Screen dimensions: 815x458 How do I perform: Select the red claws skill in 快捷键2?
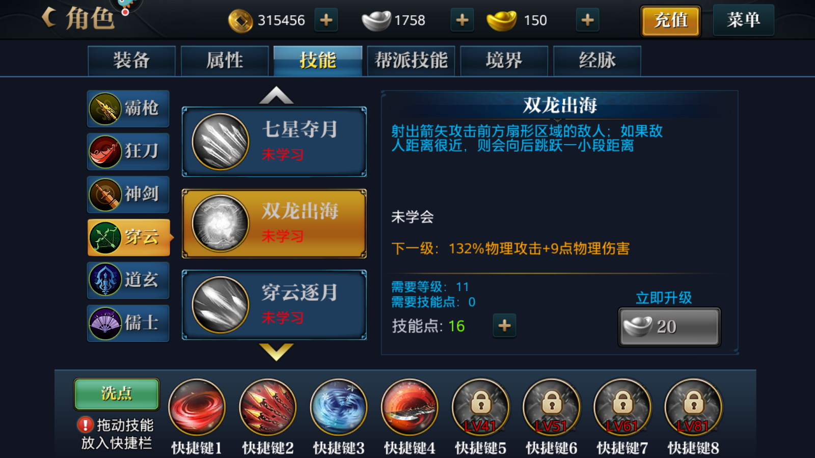(x=267, y=407)
